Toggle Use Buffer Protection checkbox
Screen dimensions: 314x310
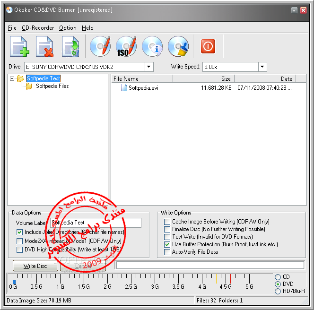pos(167,244)
